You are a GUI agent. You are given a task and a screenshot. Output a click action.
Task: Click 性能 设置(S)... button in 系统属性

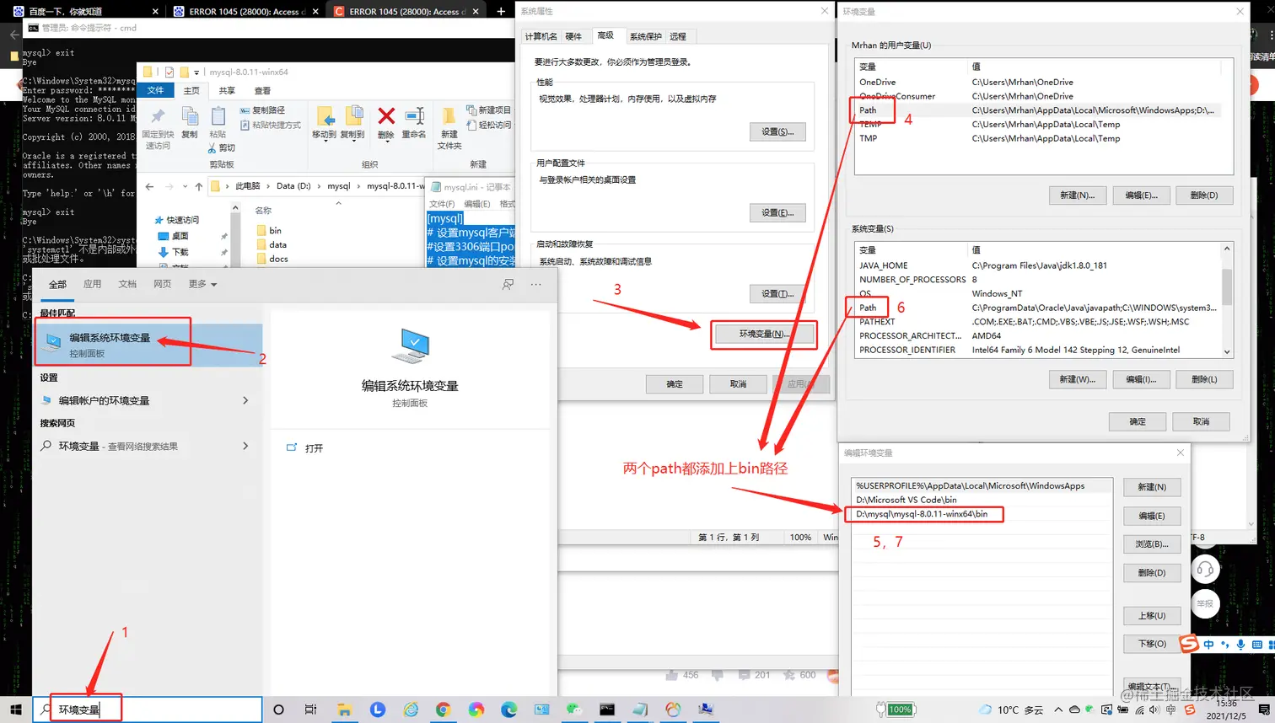click(777, 131)
